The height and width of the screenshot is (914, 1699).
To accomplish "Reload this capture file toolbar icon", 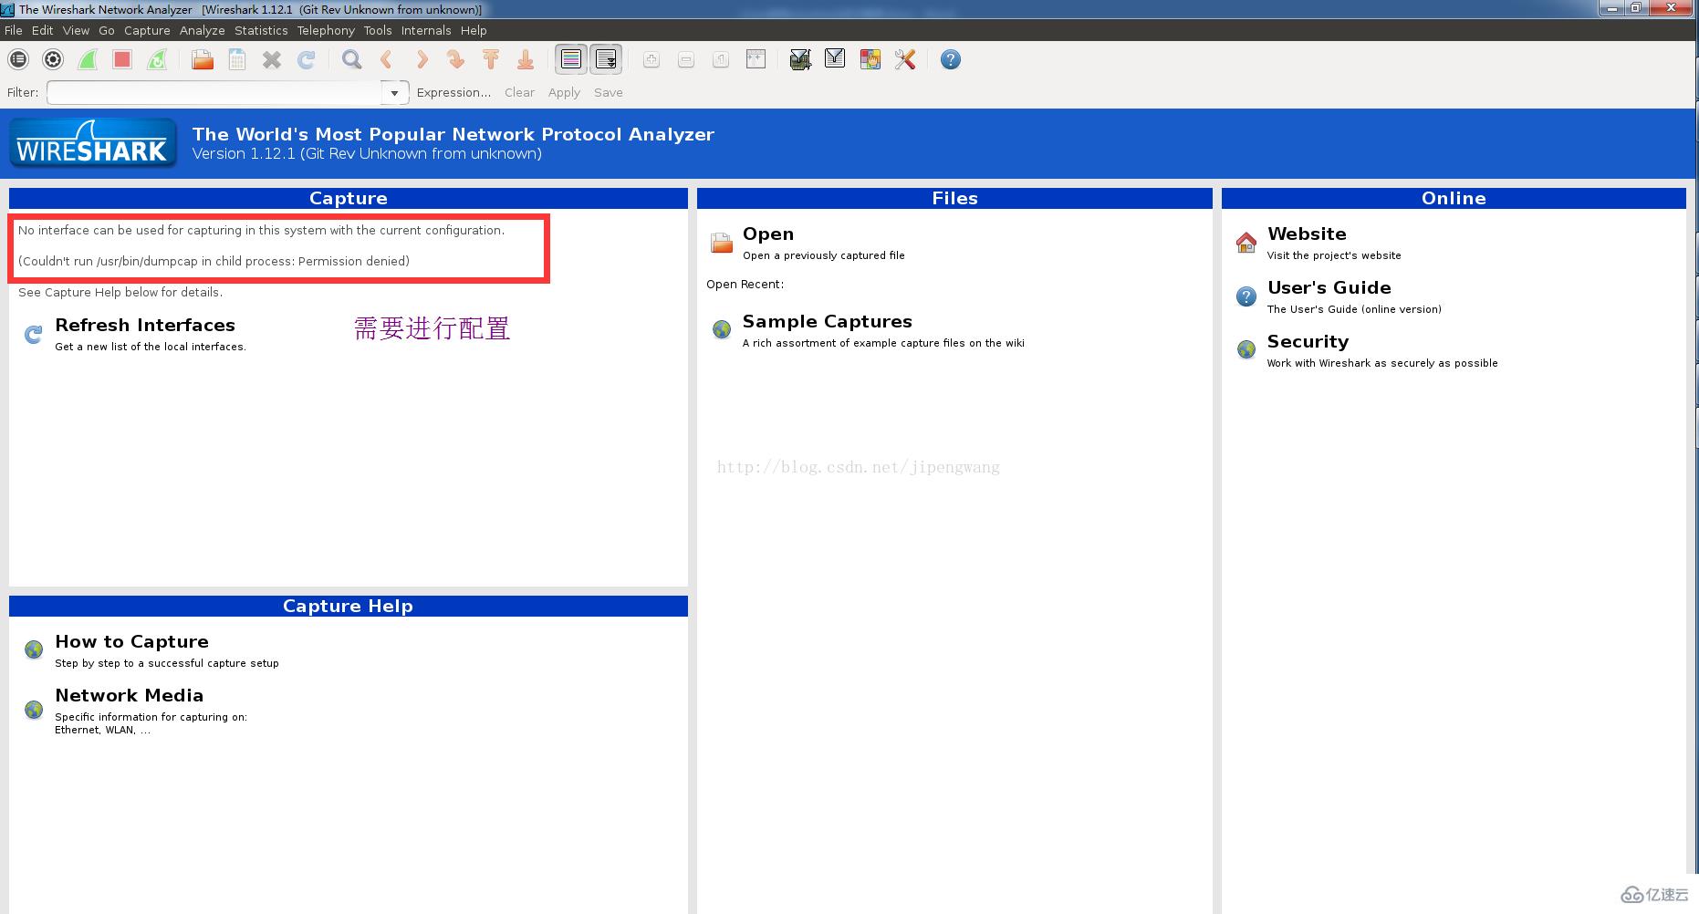I will 307,60.
